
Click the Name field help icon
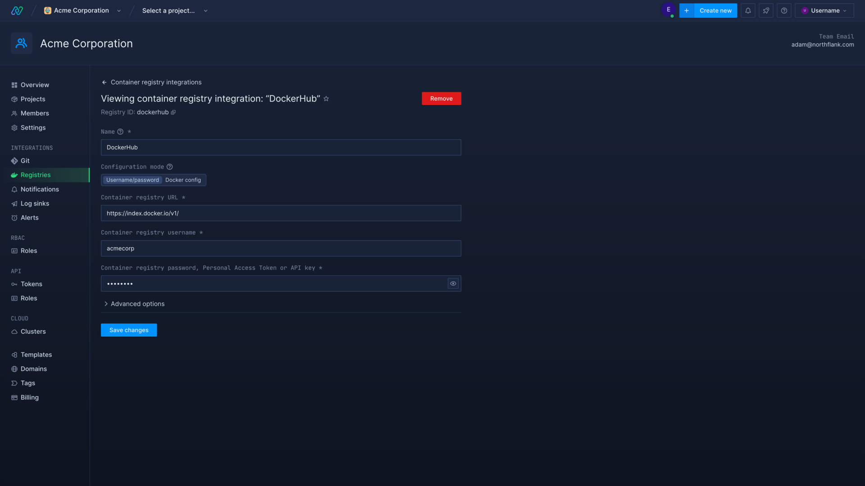[120, 132]
